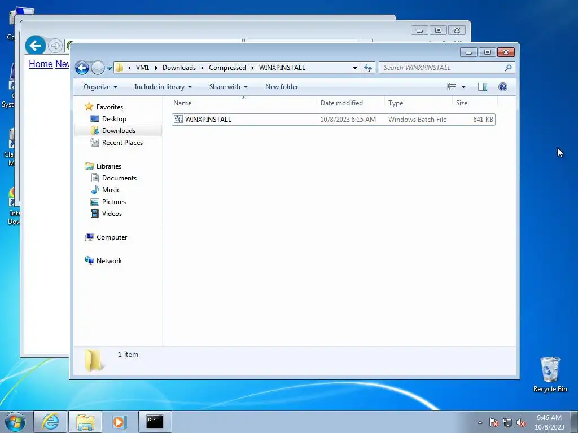The width and height of the screenshot is (578, 433).
Task: Create a New folder
Action: [282, 87]
